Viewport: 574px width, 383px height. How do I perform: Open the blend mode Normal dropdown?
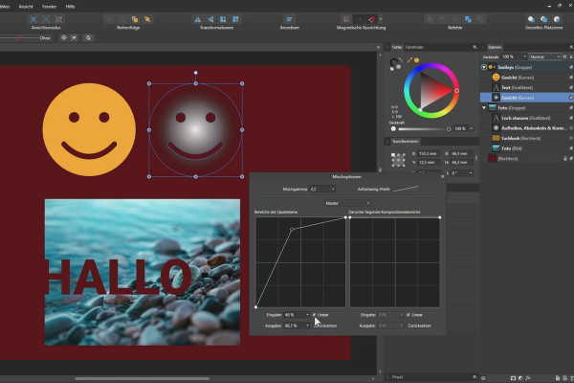tap(545, 56)
